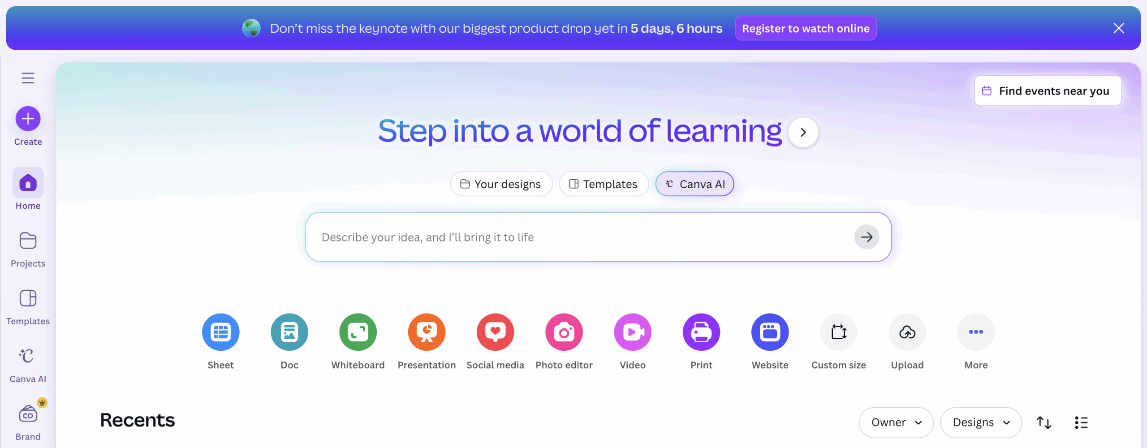Click the Upload cloud icon
Screen dimensions: 1147x448
coord(907,332)
